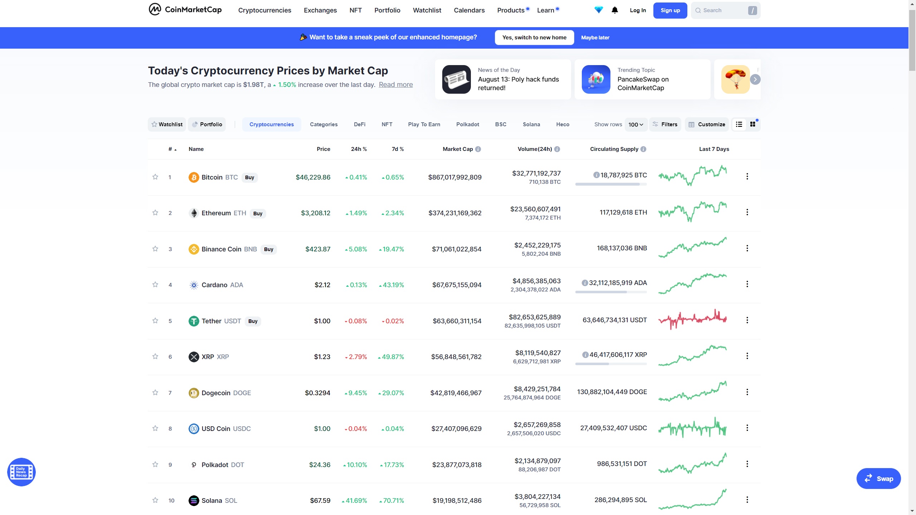Screen dimensions: 916x515
Task: Click Buy next to Bitcoin
Action: coord(250,177)
